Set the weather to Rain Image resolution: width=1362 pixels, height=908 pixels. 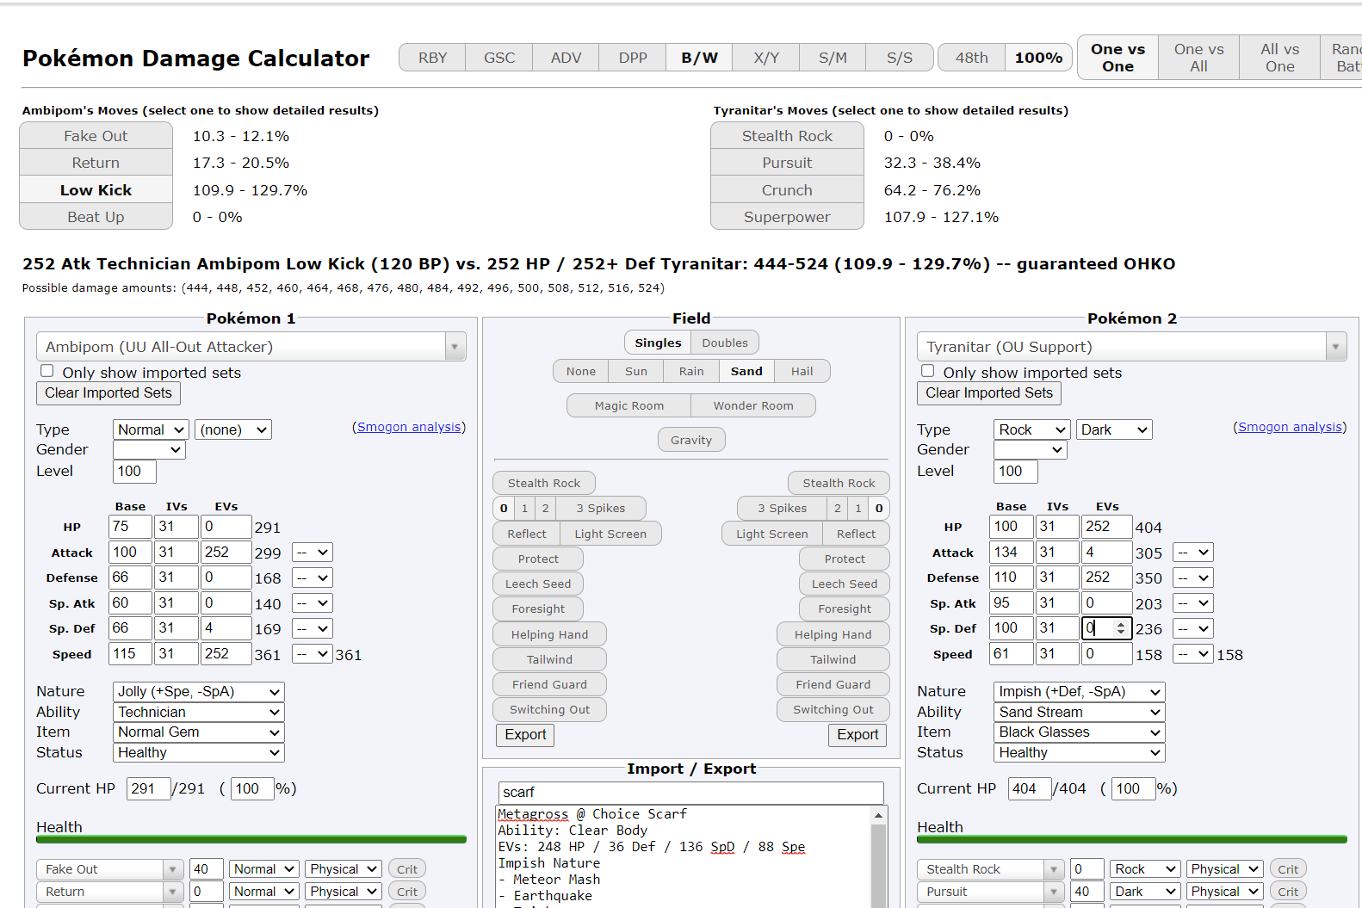[x=690, y=371]
